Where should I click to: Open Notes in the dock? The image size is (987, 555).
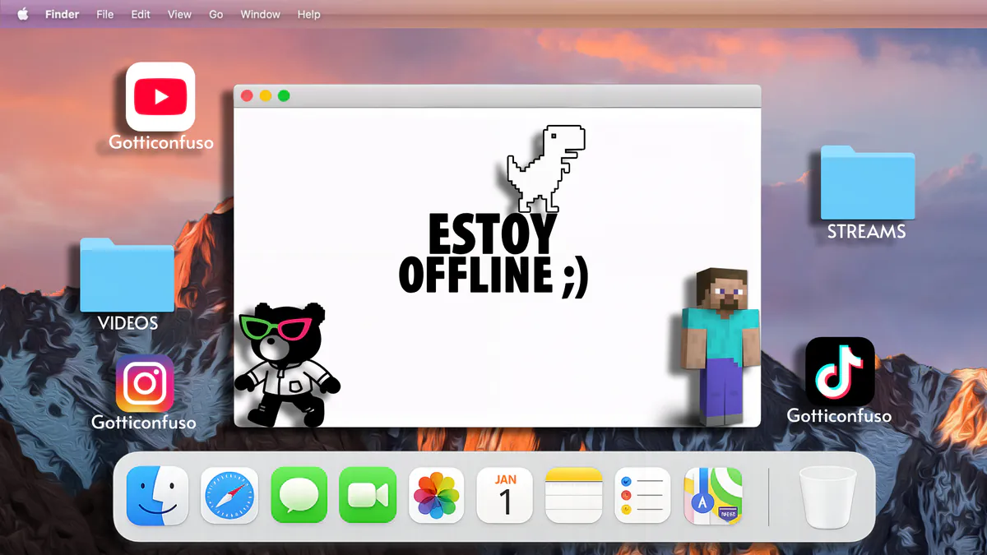coord(574,497)
